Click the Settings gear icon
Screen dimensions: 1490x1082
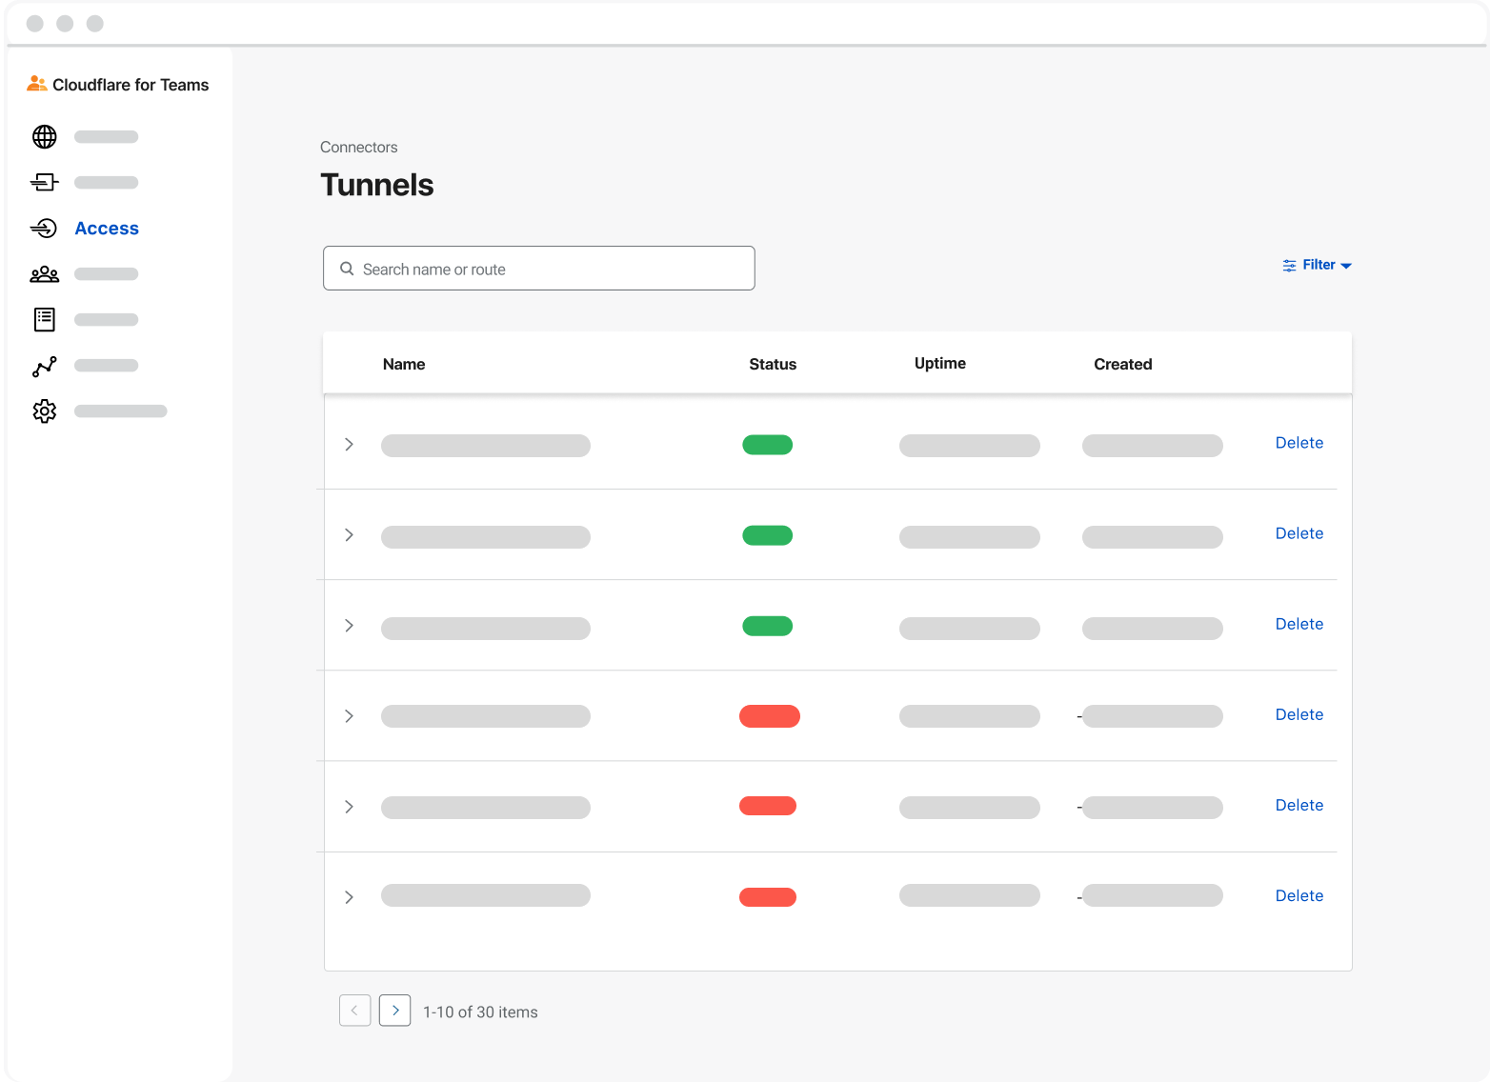44,411
